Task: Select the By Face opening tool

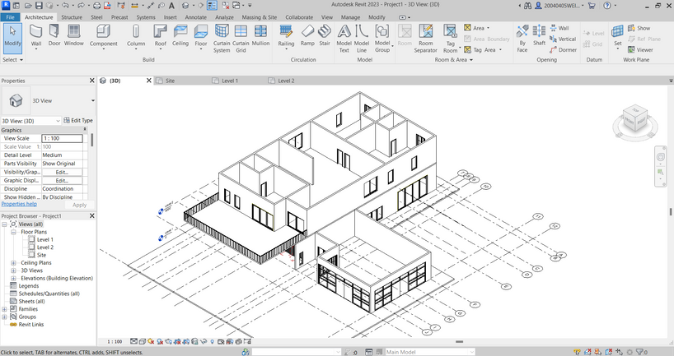Action: click(x=522, y=38)
